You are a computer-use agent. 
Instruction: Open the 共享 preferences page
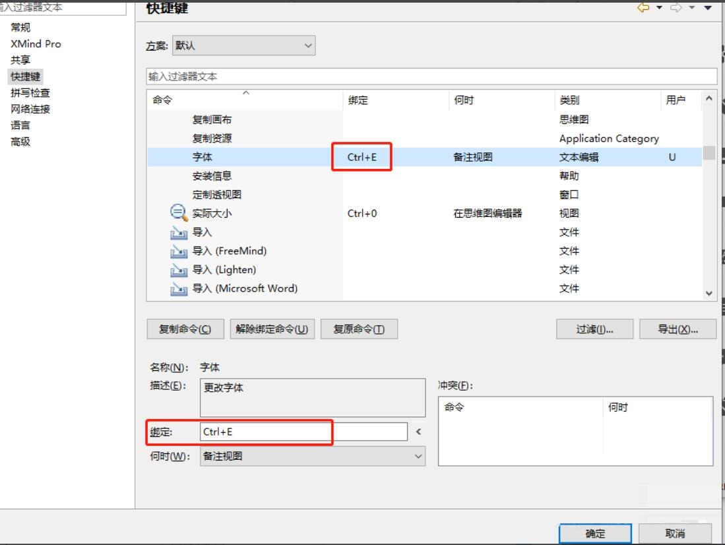pyautogui.click(x=21, y=60)
